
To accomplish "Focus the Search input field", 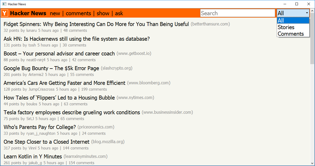I will tap(237, 13).
